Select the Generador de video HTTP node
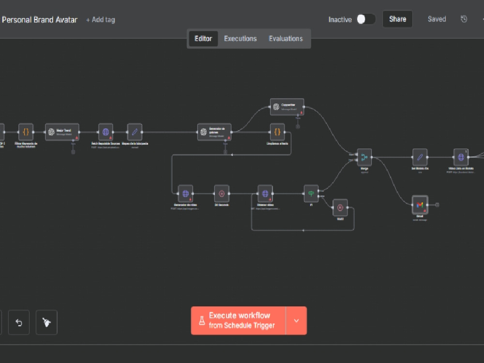This screenshot has height=363, width=484. tap(185, 194)
